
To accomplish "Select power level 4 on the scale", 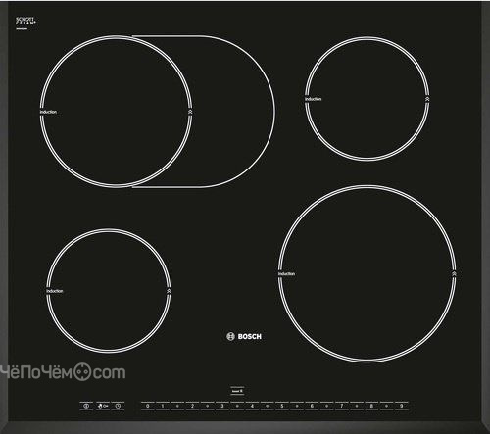I will pos(252,406).
